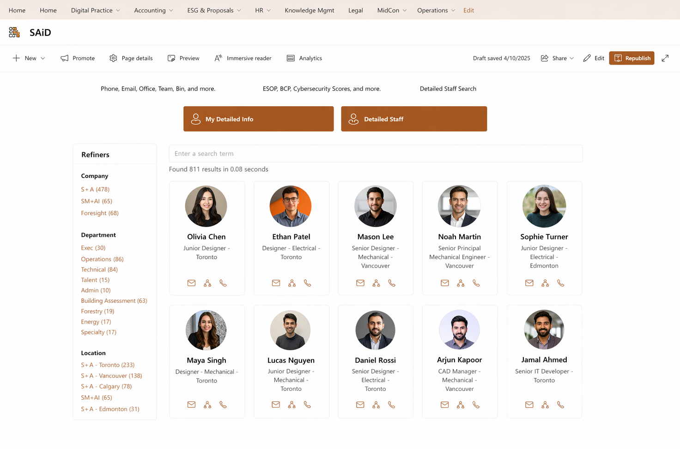Click the Edit page button in toolbar
The width and height of the screenshot is (680, 449).
[x=594, y=58]
